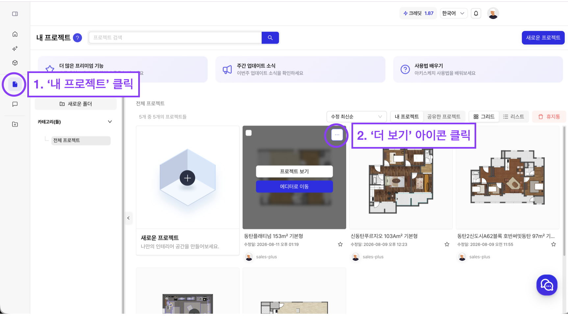Collapse the 카테고리(들) section chevron
Screen dimensions: 568x319
pos(110,122)
